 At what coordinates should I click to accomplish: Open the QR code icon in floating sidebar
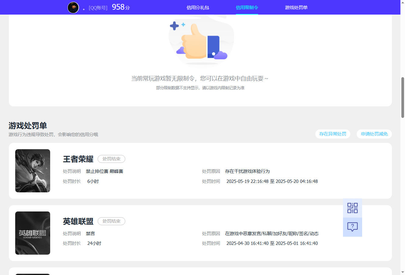(x=352, y=208)
